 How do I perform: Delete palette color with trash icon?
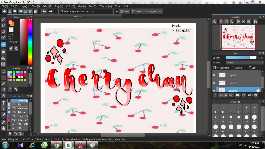(15, 90)
